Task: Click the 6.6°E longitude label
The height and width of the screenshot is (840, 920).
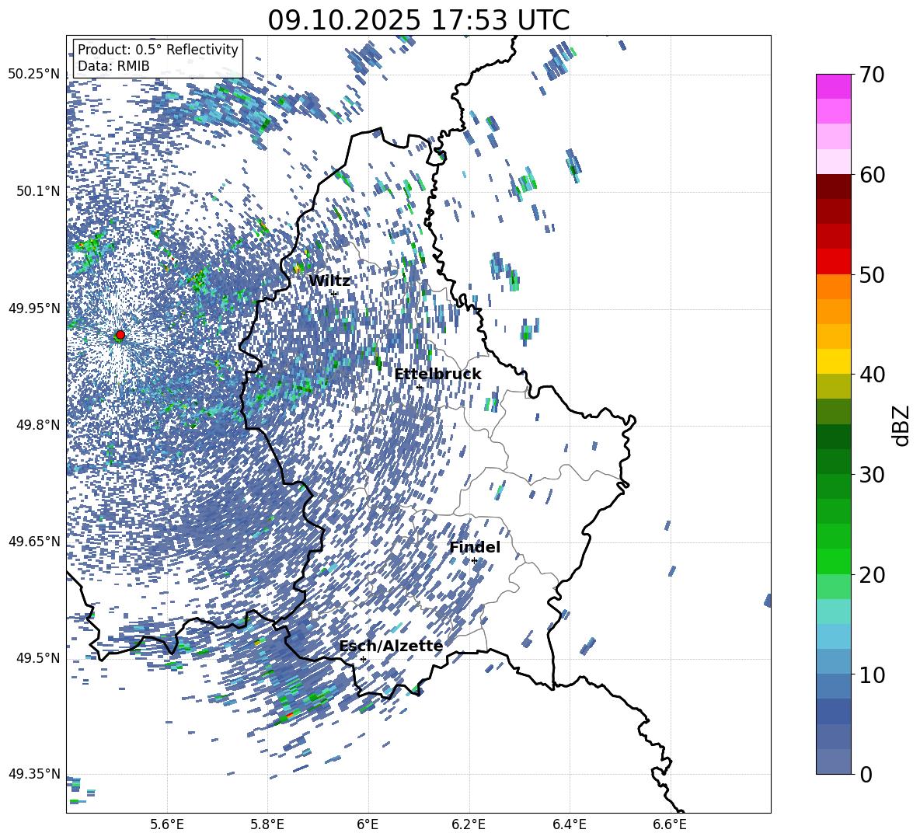Action: click(670, 824)
